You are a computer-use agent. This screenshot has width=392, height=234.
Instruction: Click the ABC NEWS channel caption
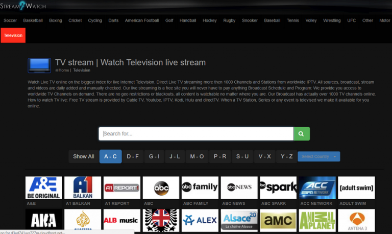coord(234,203)
